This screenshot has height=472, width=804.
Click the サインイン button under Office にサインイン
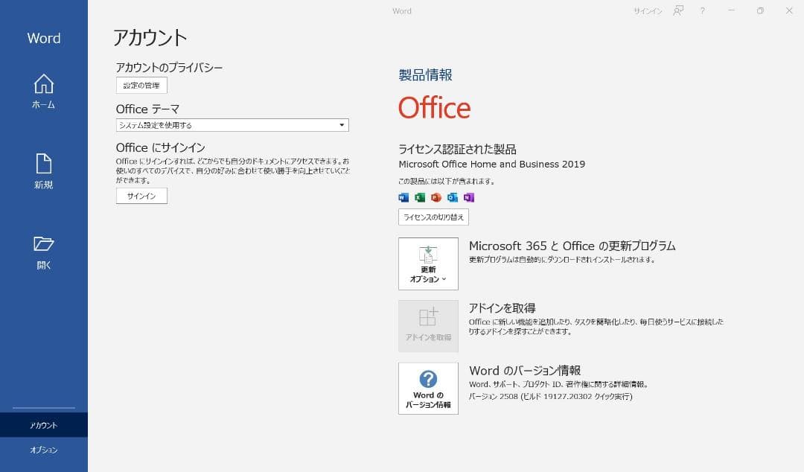(x=141, y=196)
